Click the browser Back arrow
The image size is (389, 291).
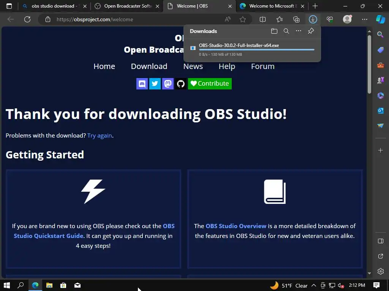click(x=10, y=19)
